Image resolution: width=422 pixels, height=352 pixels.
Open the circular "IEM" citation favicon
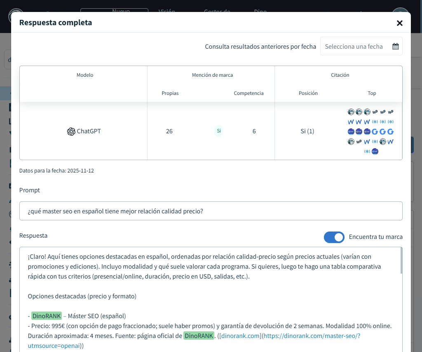(x=351, y=132)
